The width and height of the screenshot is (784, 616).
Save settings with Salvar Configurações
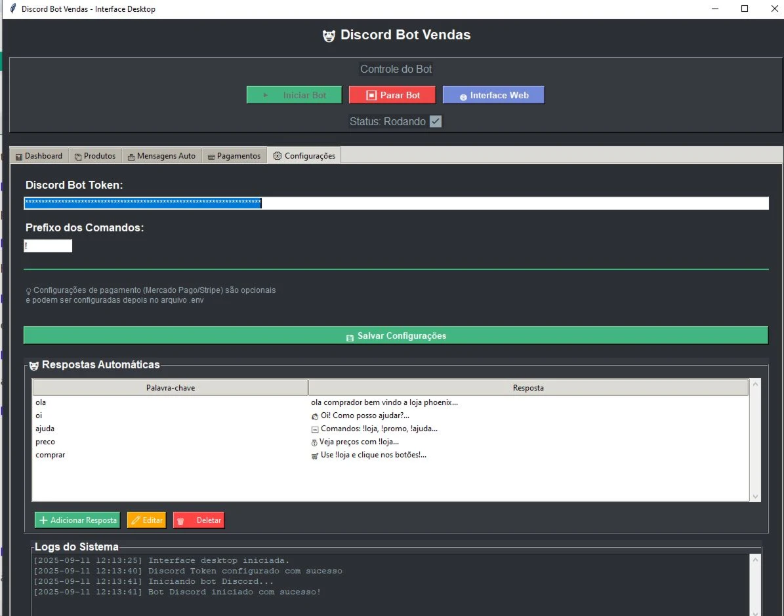point(396,336)
